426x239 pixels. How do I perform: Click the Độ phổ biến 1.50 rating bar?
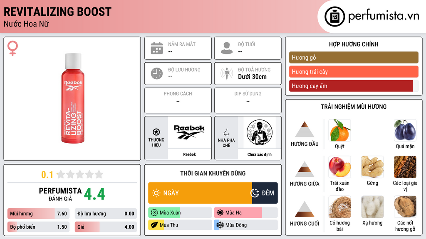(x=38, y=227)
